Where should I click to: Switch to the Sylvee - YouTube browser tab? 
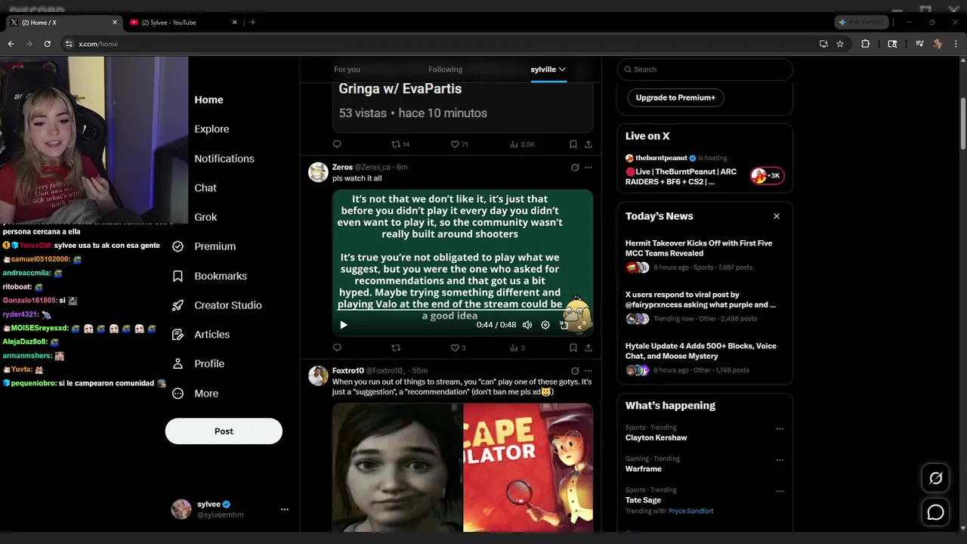click(x=181, y=23)
